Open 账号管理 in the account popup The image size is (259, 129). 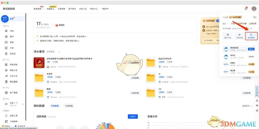(x=251, y=36)
